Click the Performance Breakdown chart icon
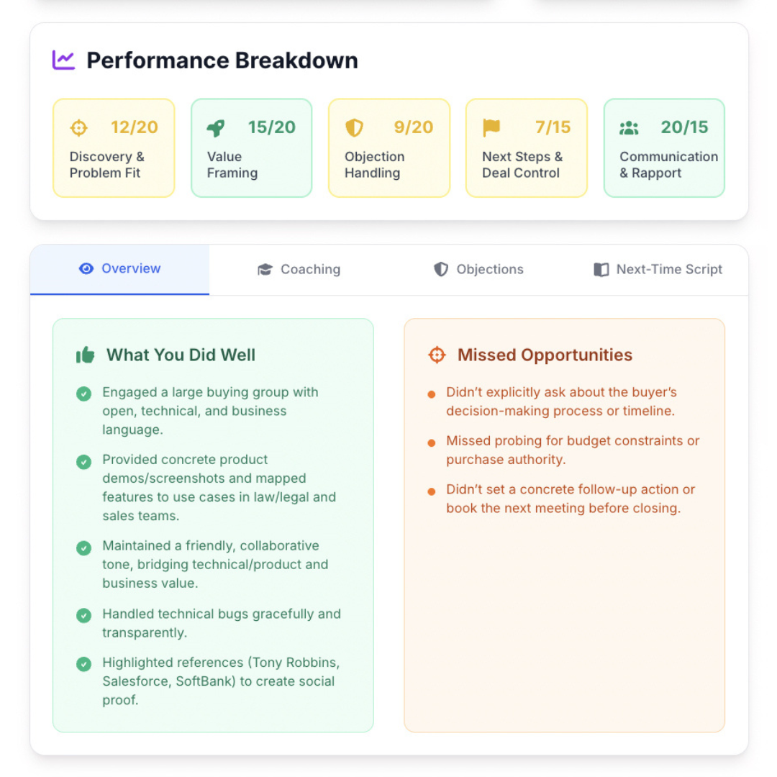Viewport: 777px width, 777px height. (63, 60)
